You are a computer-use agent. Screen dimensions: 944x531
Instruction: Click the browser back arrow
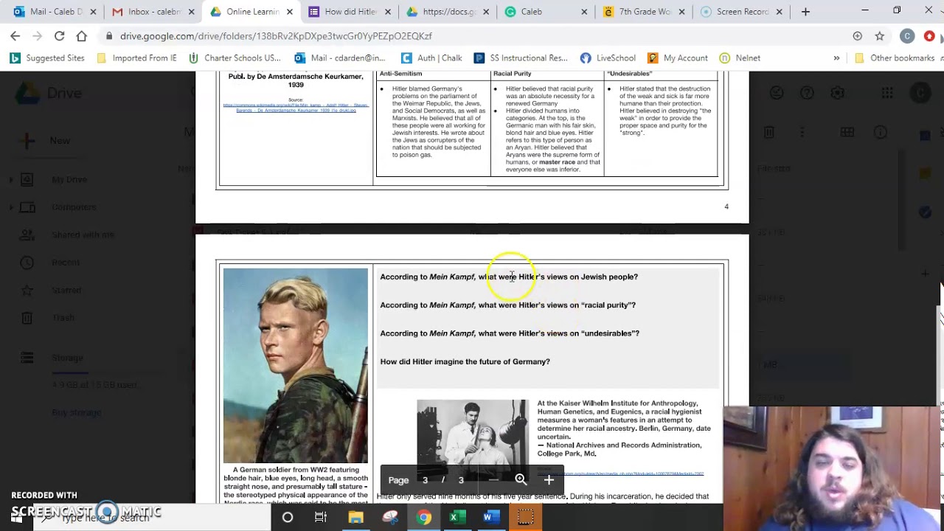(15, 35)
